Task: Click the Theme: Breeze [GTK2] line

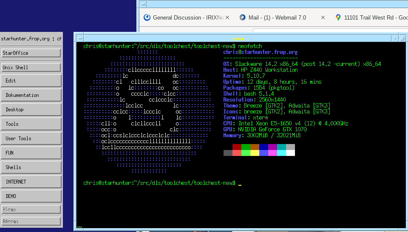Action: pyautogui.click(x=277, y=106)
